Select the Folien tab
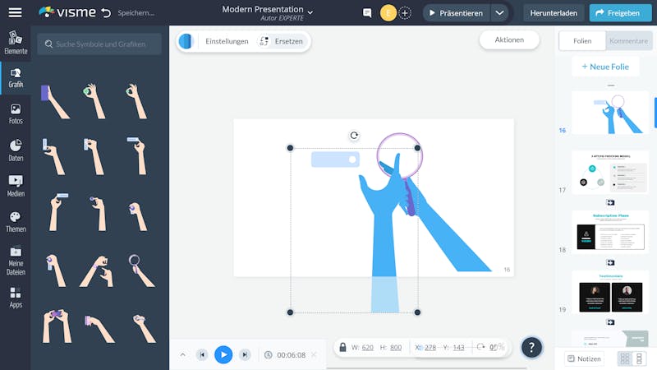 pyautogui.click(x=582, y=40)
